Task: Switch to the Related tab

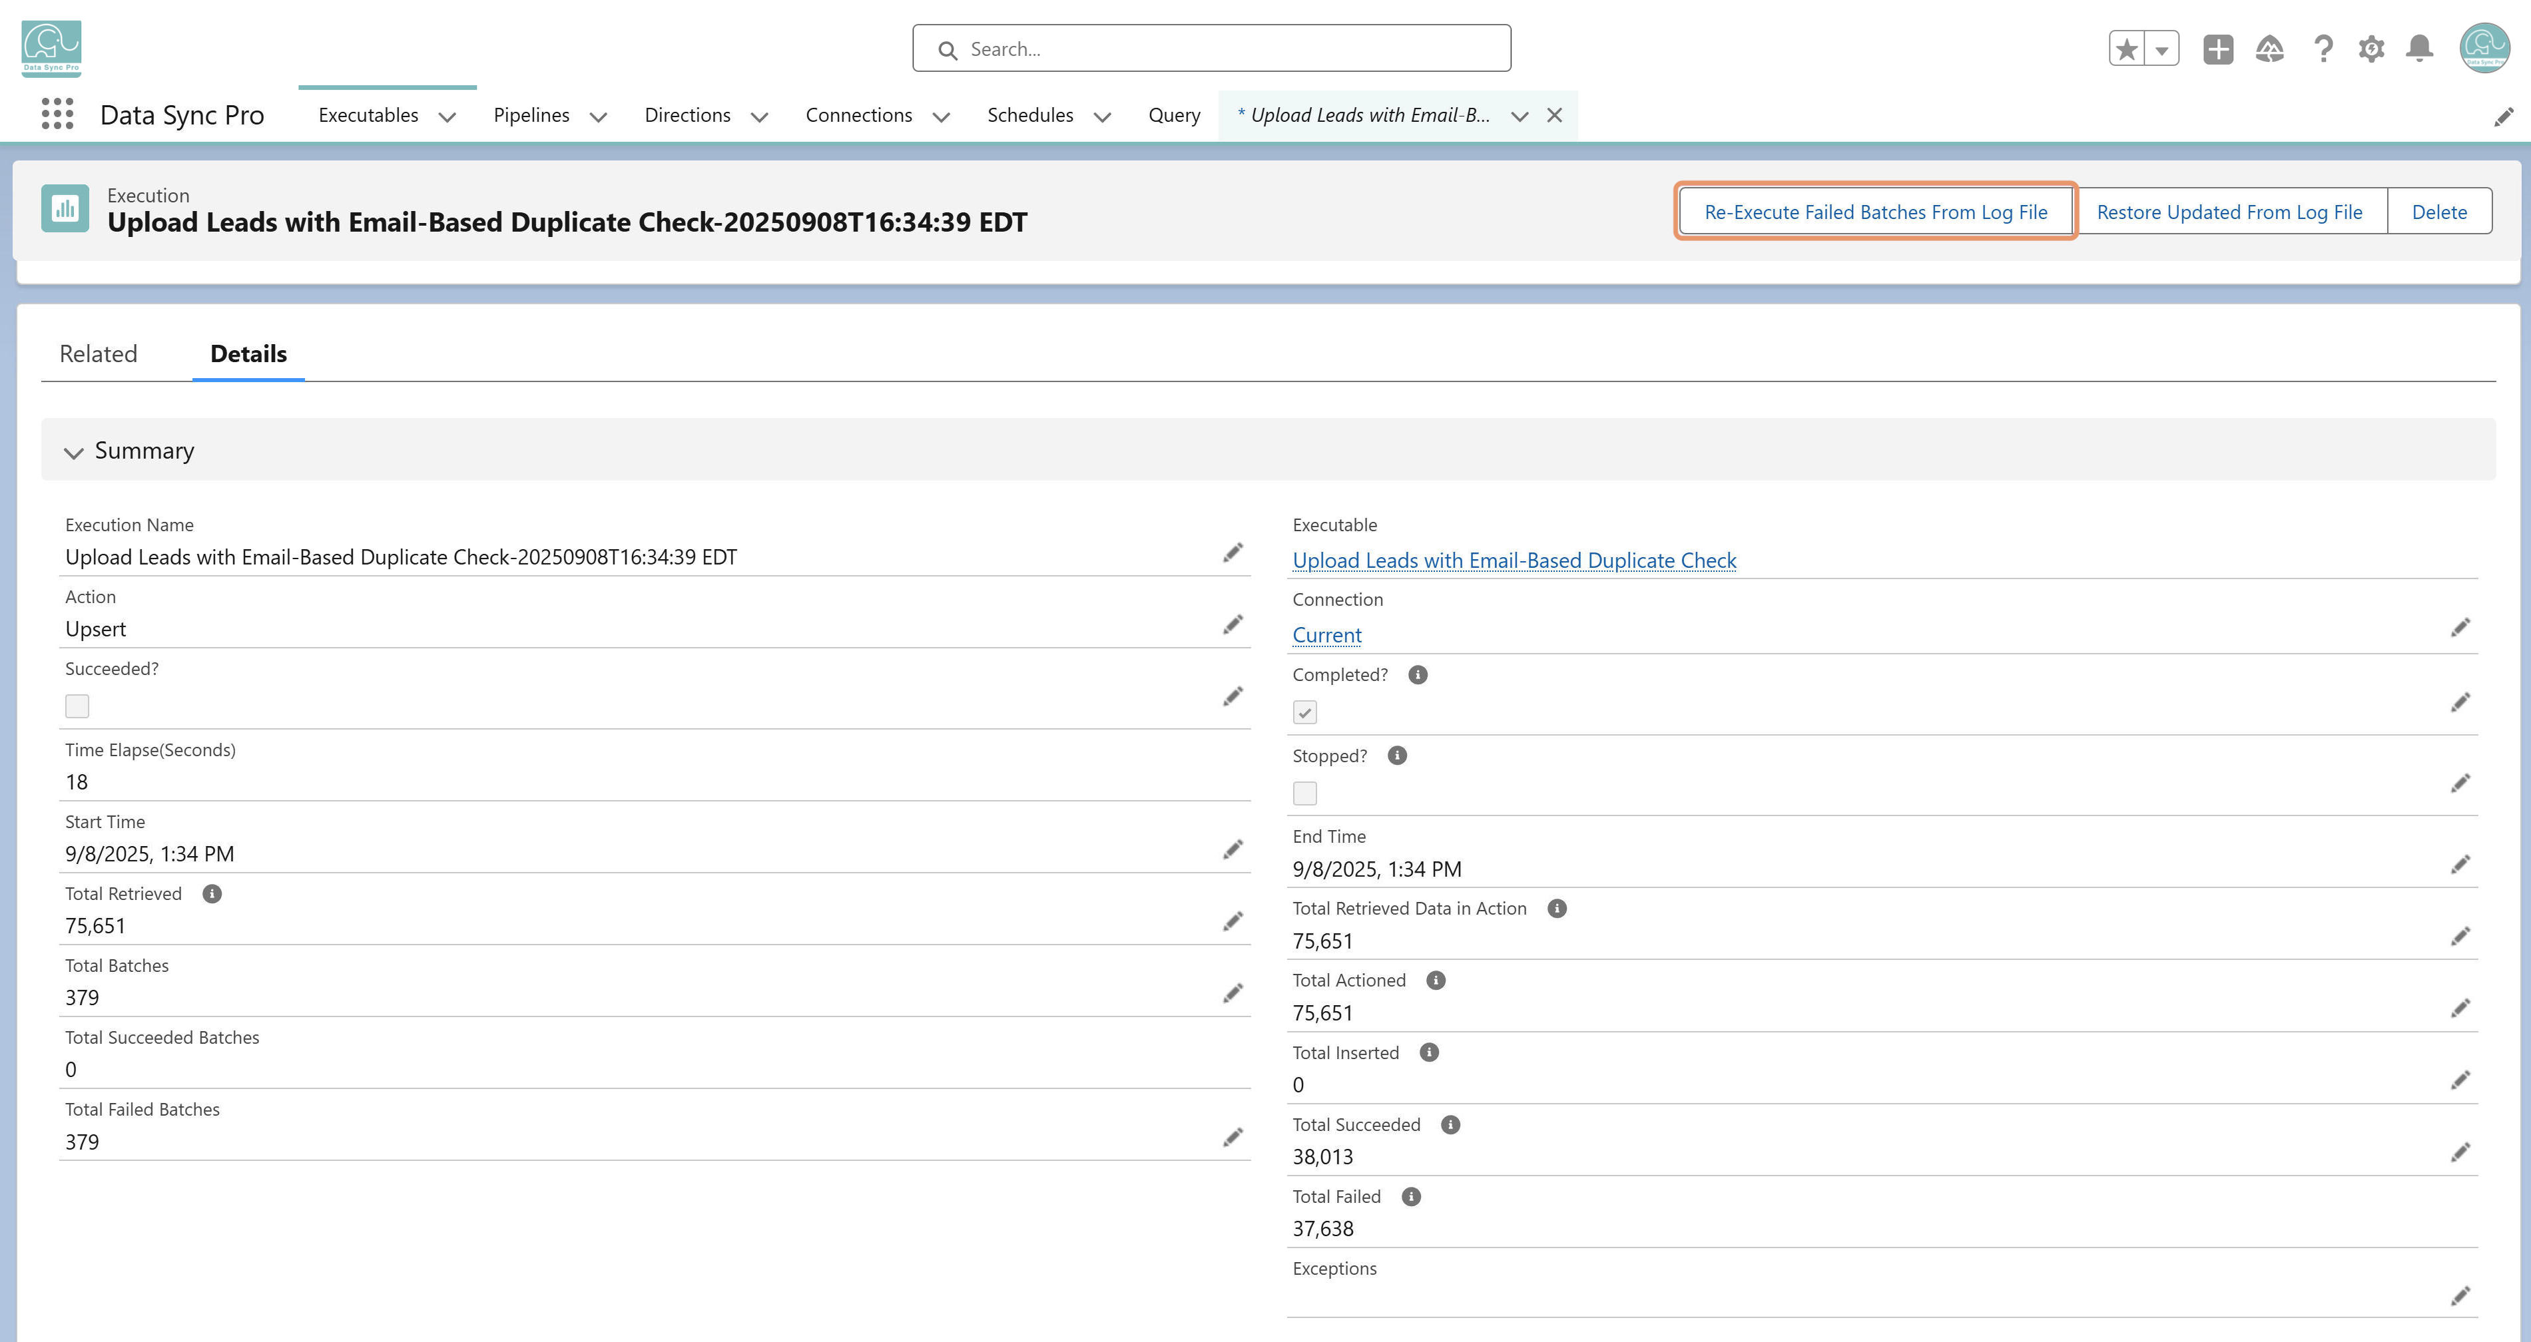Action: point(99,353)
